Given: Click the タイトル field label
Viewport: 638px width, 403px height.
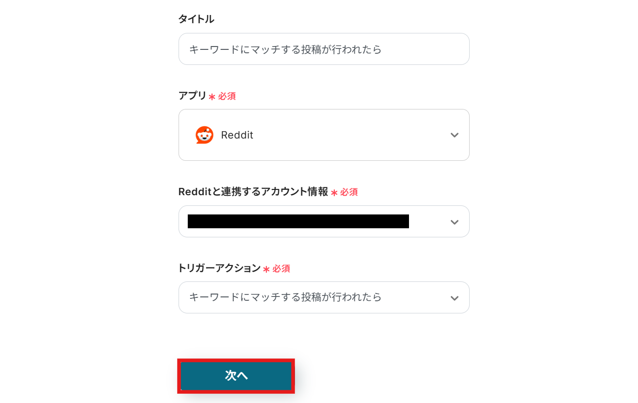Looking at the screenshot, I should click(196, 19).
